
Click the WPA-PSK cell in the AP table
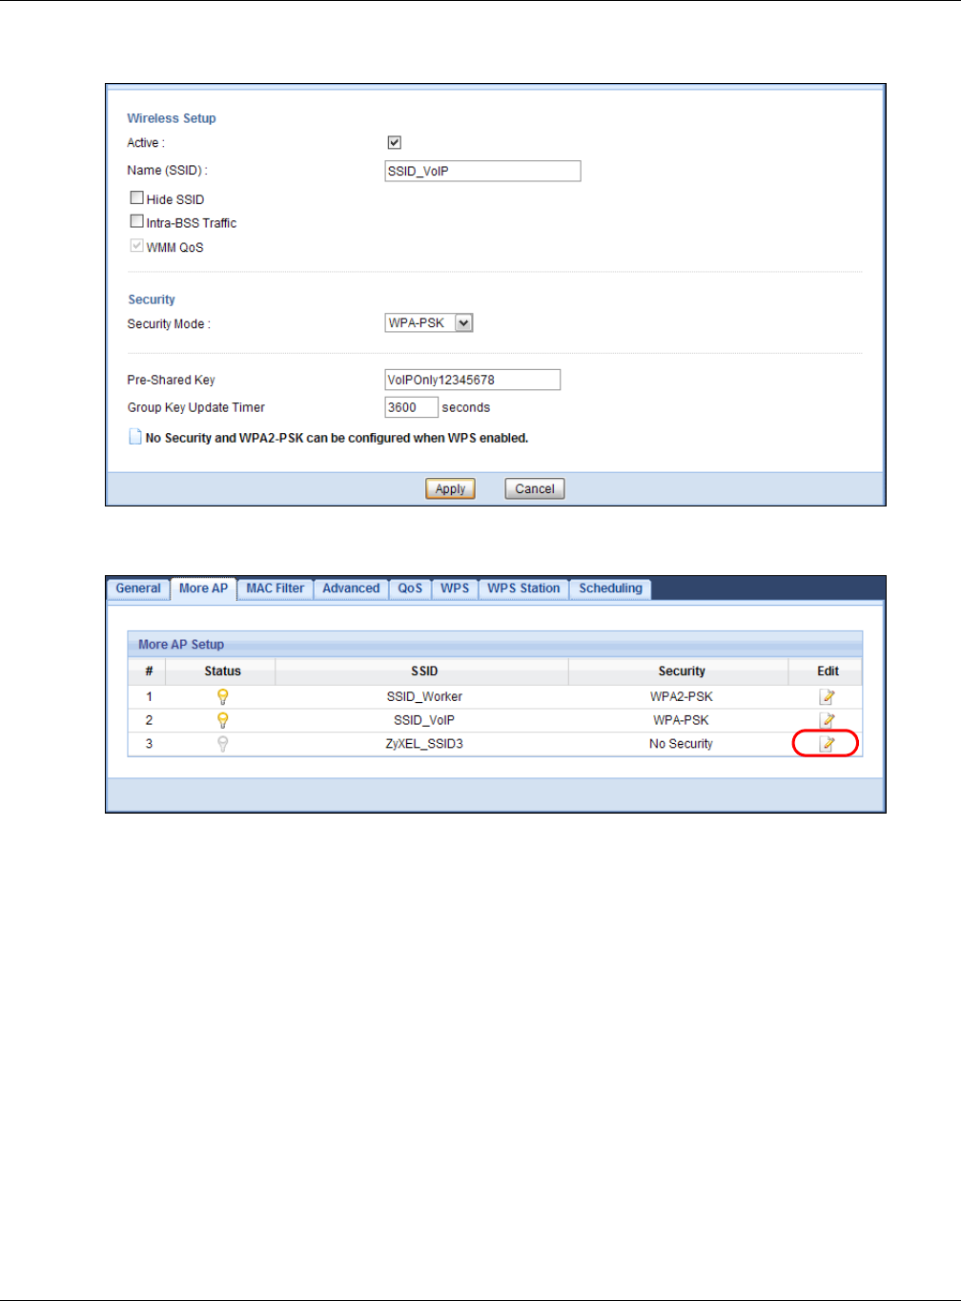[x=682, y=720]
